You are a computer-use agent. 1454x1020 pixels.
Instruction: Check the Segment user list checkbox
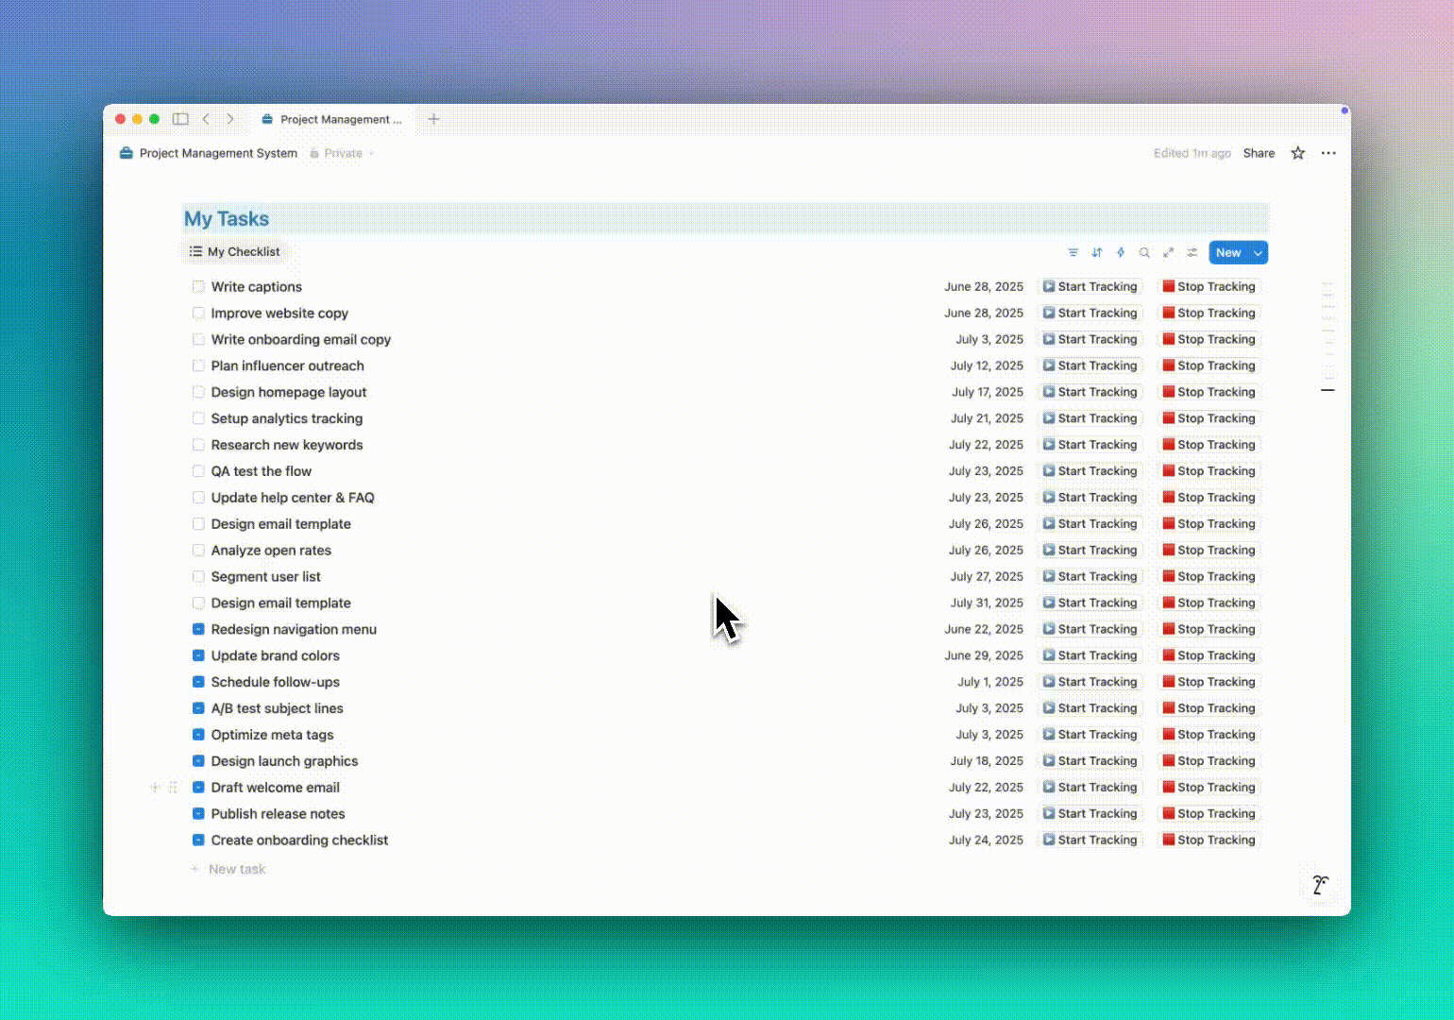tap(198, 576)
